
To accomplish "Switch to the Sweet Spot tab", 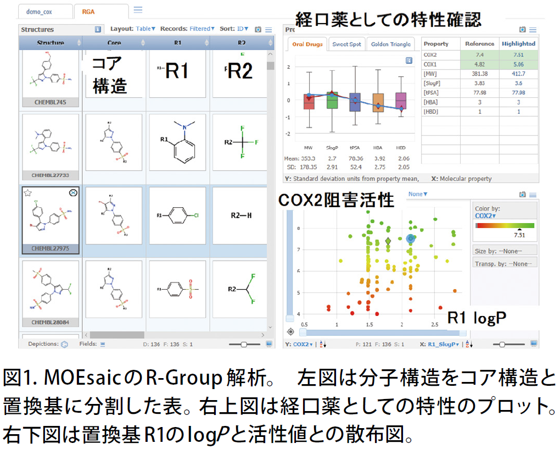I will [x=346, y=45].
